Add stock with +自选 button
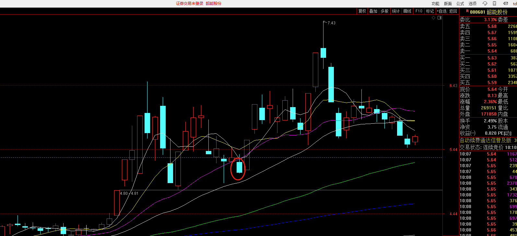Viewport: 517px width, 236px height. [x=441, y=11]
